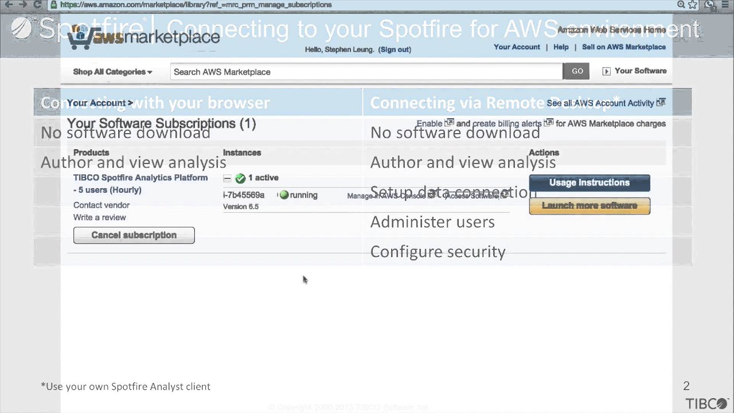Screen dimensions: 734x413
Task: Click the Instances column header
Action: click(242, 153)
